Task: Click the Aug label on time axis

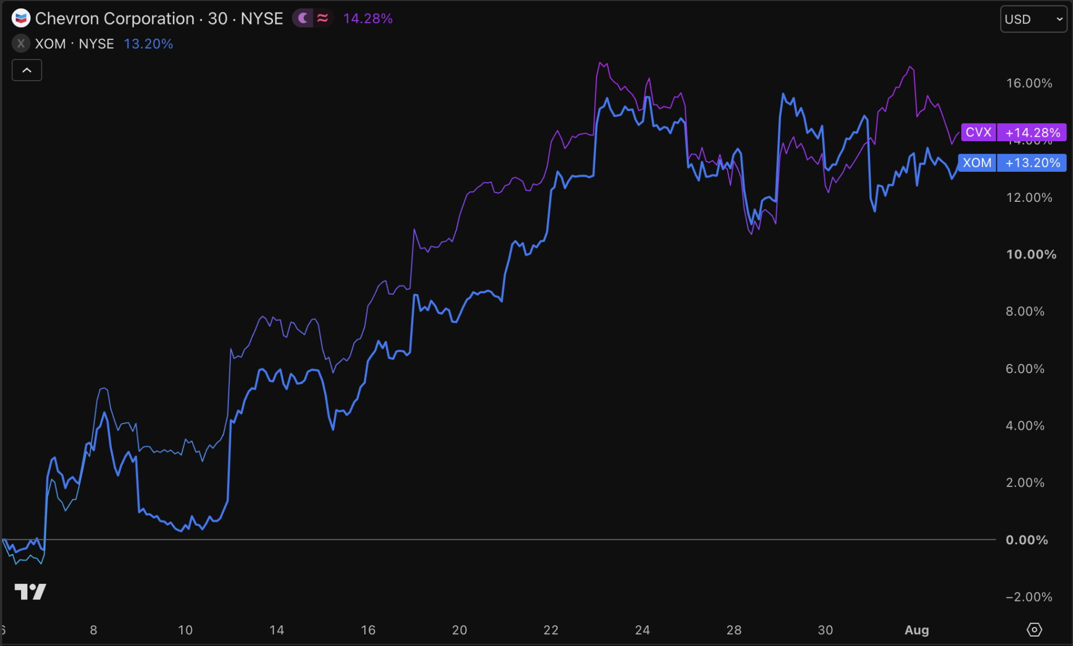Action: click(x=917, y=630)
